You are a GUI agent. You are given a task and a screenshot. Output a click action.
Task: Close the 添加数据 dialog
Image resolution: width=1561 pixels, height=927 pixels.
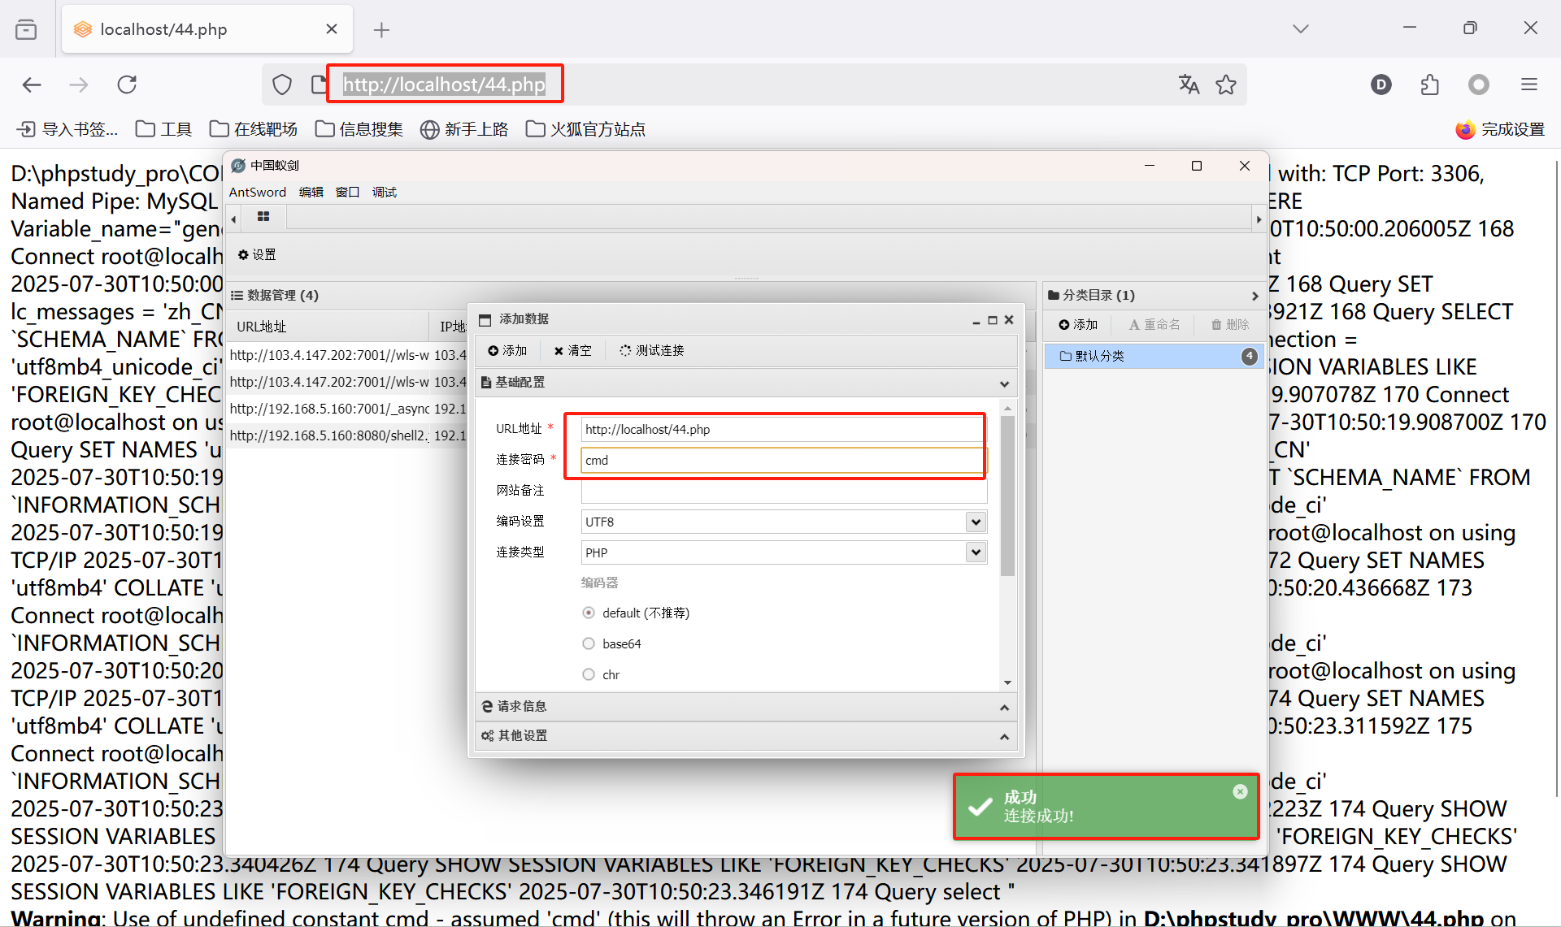tap(1009, 319)
